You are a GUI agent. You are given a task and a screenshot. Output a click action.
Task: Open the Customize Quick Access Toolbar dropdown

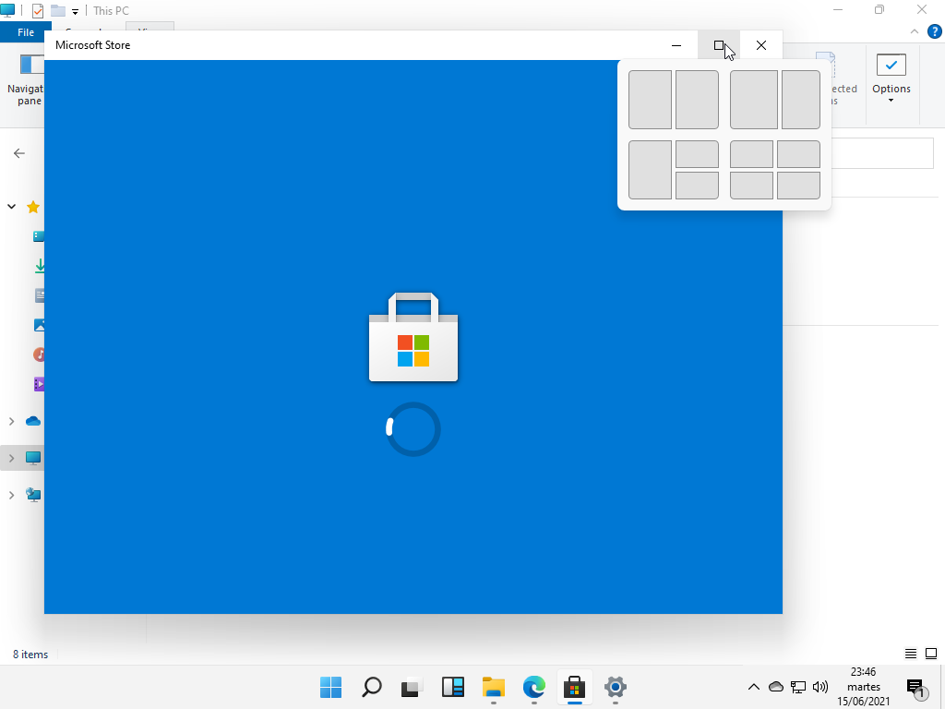75,11
